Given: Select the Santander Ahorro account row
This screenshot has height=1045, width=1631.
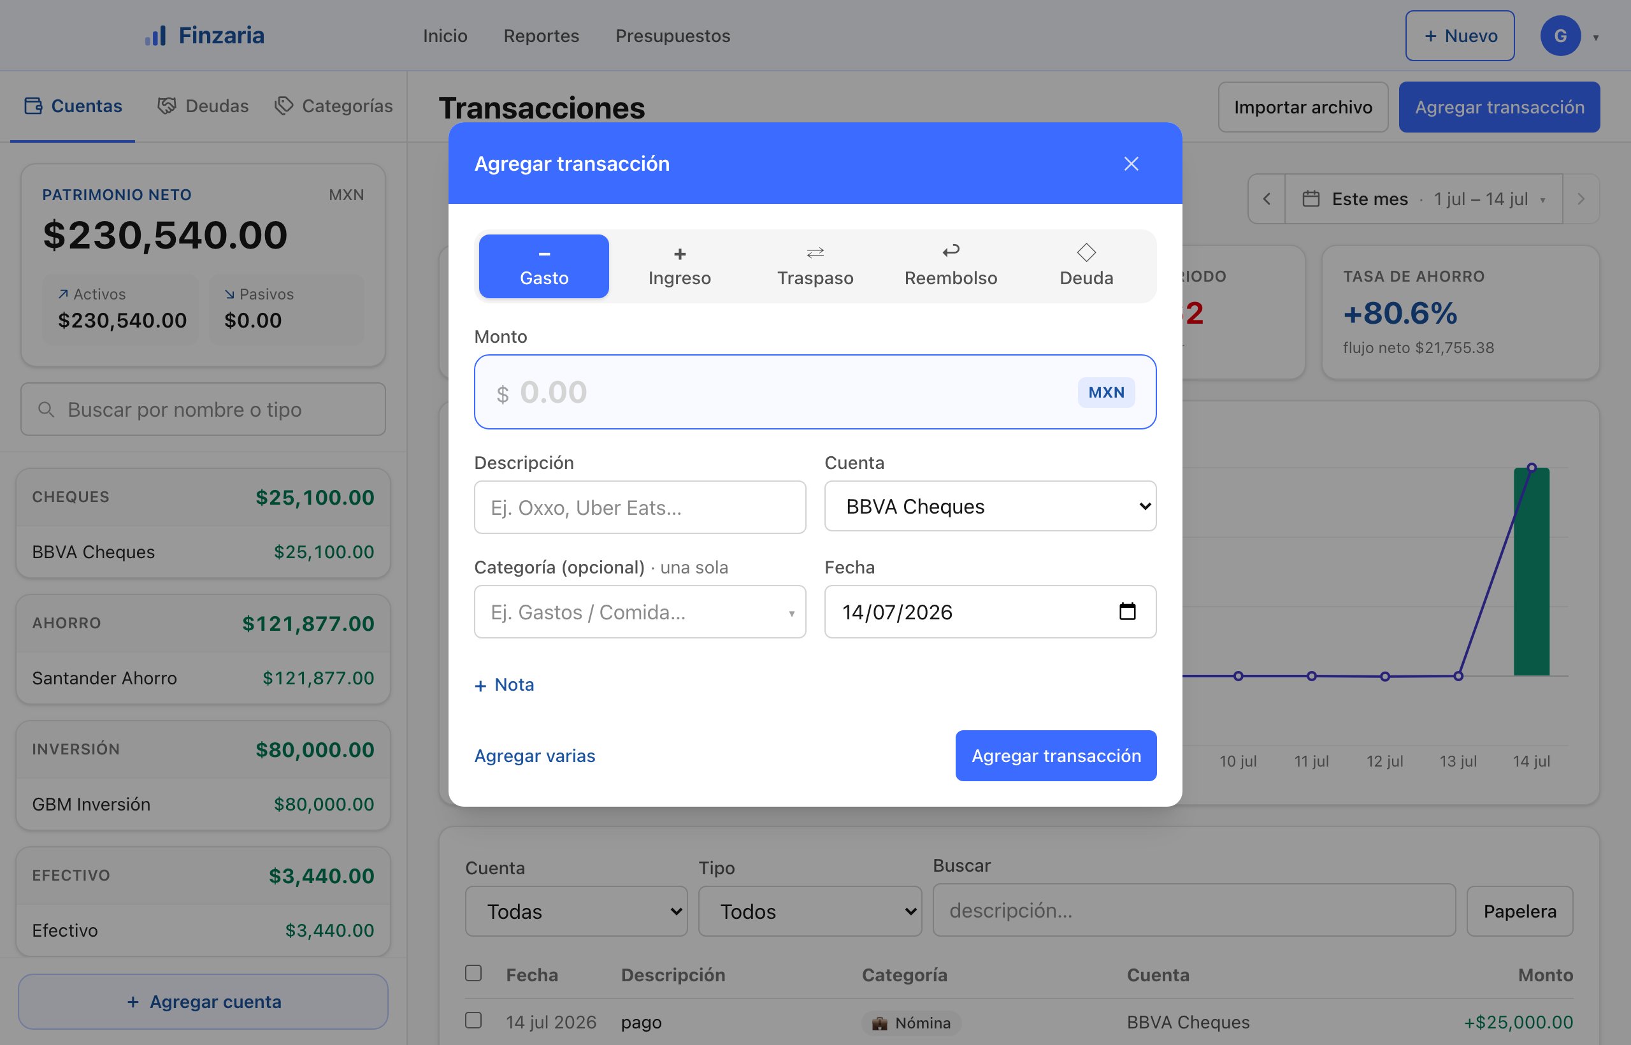Looking at the screenshot, I should 203,678.
